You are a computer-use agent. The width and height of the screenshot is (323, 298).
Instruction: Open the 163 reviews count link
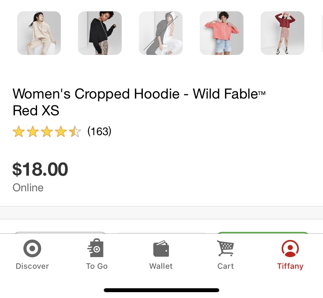(99, 132)
